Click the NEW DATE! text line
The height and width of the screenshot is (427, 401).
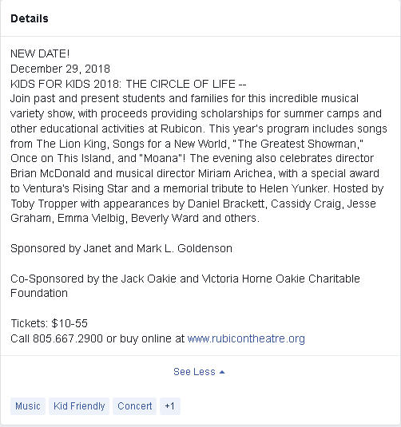(40, 53)
